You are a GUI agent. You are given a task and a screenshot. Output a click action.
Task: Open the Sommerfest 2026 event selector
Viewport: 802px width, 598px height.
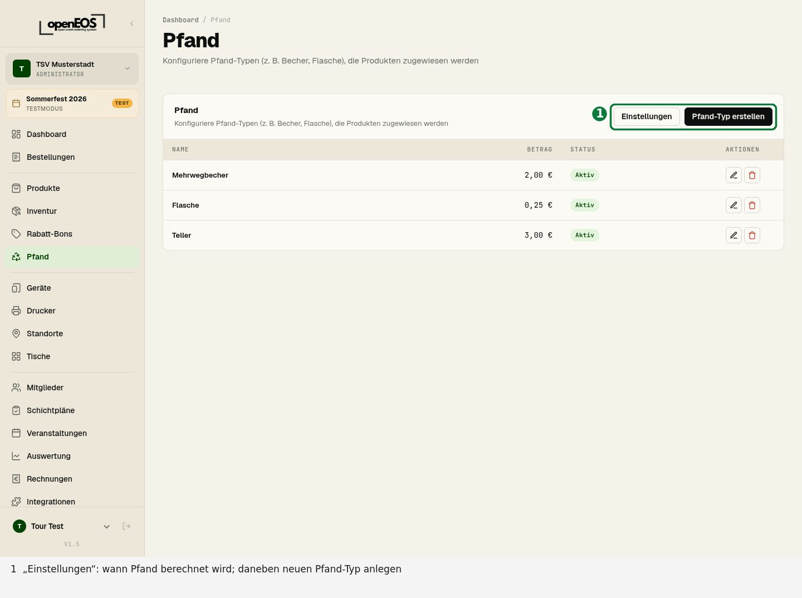pos(72,104)
